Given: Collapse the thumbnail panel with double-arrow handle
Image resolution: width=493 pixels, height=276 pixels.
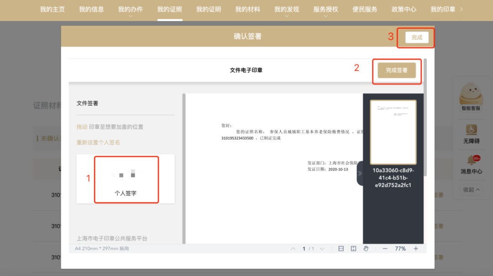Looking at the screenshot, I should (x=360, y=173).
